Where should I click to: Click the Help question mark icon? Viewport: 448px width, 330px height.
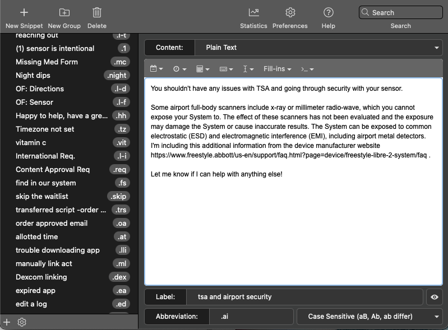[x=328, y=12]
